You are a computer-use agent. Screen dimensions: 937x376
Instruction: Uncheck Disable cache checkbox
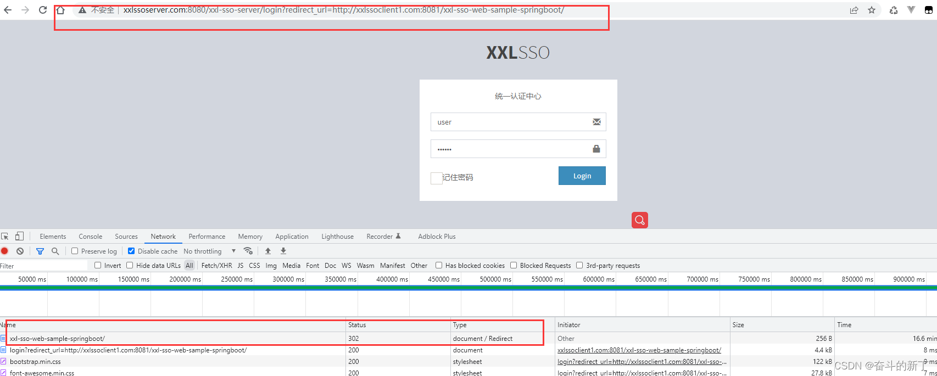(x=131, y=251)
